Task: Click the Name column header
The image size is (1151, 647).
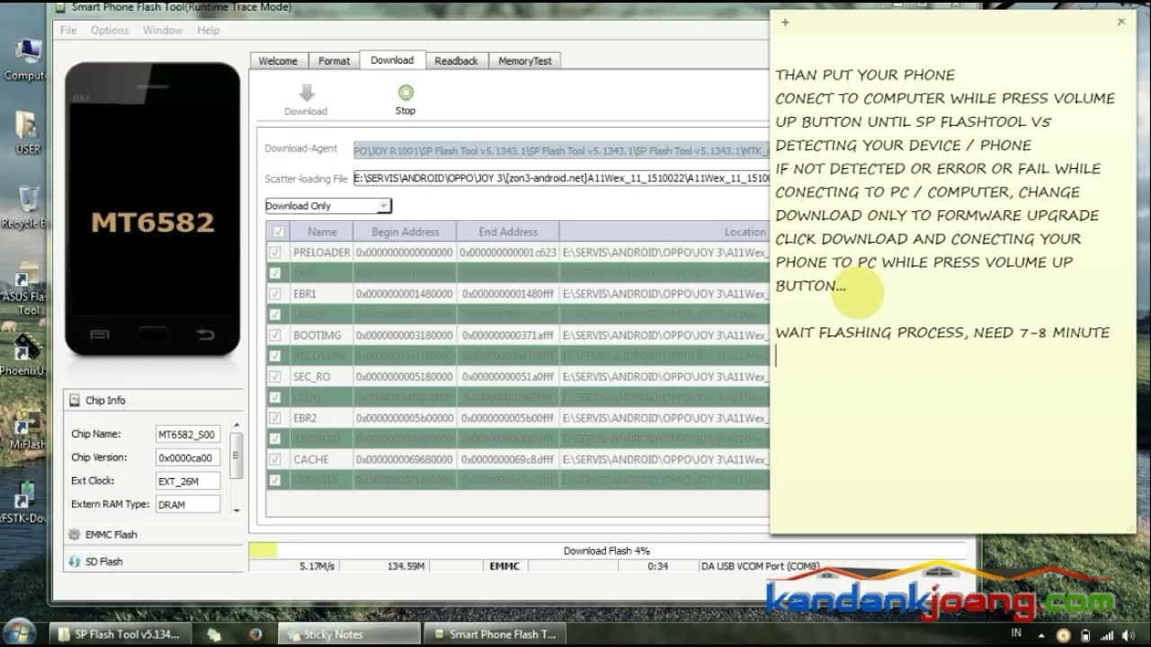Action: [322, 232]
